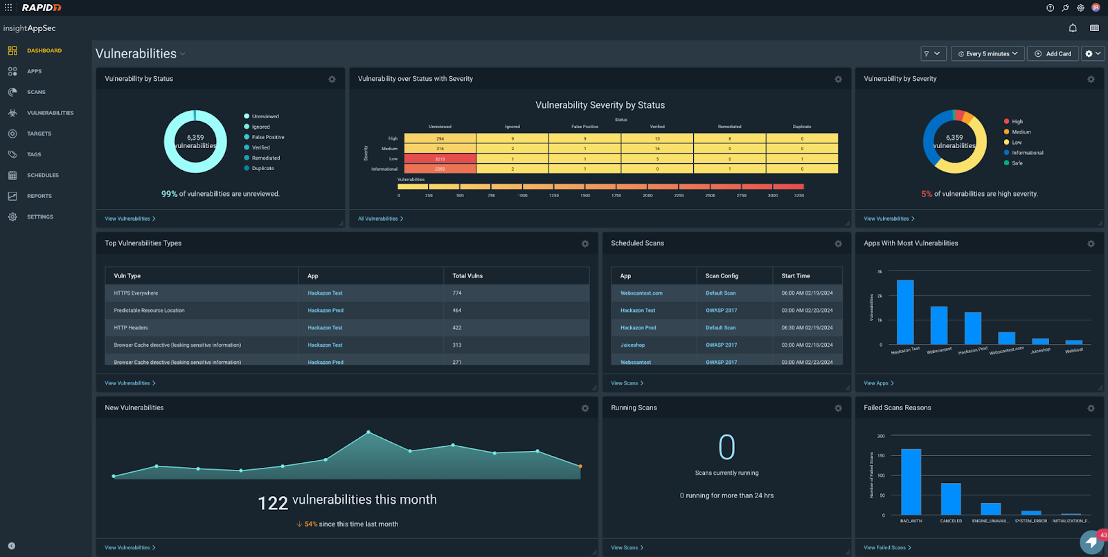Expand the Vulnerabilities dashboard title chevron
1108x557 pixels.
183,54
